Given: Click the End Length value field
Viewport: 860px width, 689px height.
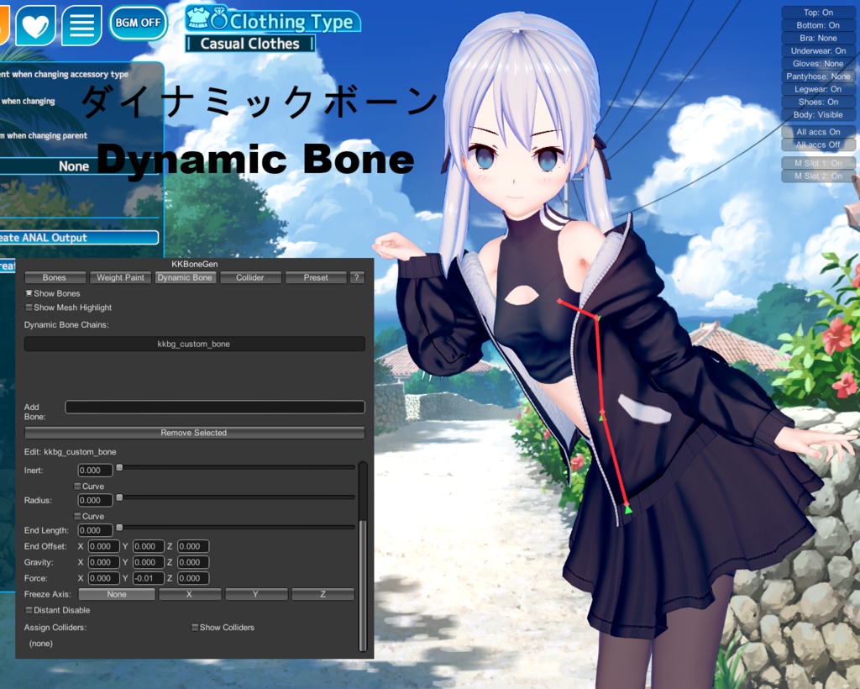Looking at the screenshot, I should pos(95,530).
